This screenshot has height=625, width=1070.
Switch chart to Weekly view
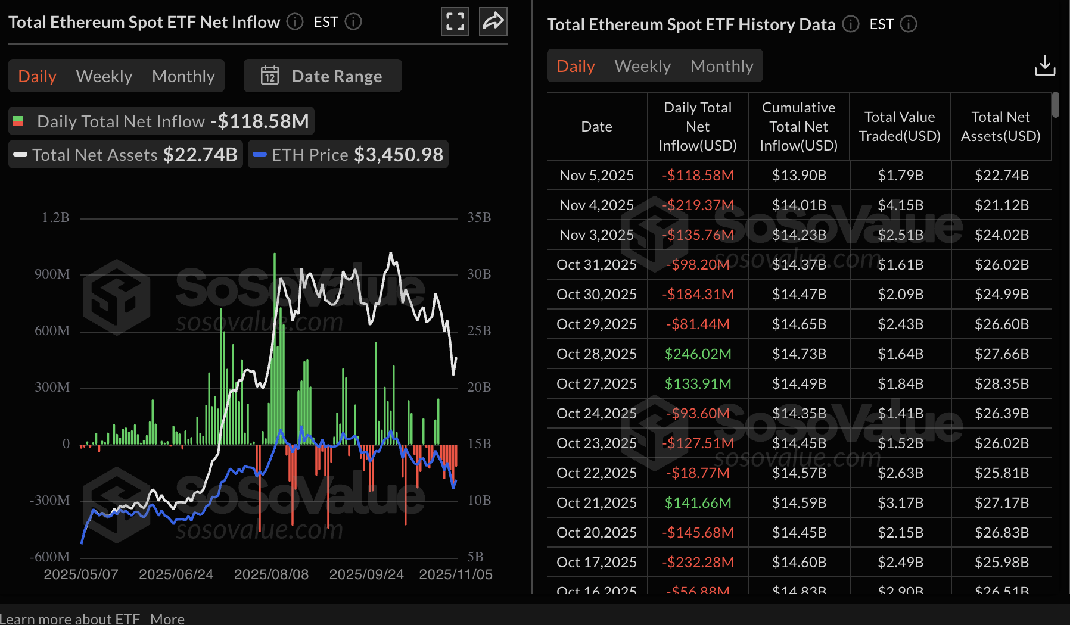104,76
